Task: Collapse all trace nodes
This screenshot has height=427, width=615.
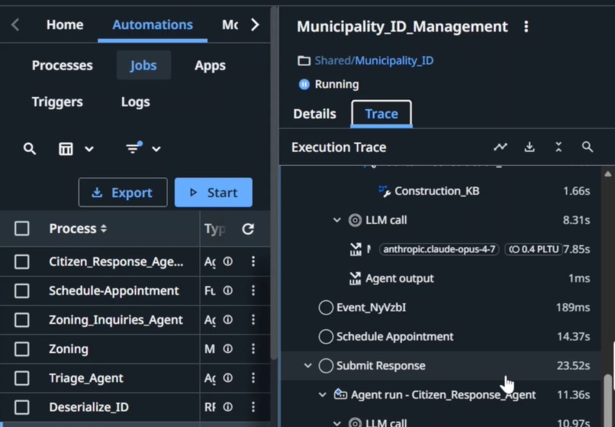Action: pyautogui.click(x=559, y=147)
